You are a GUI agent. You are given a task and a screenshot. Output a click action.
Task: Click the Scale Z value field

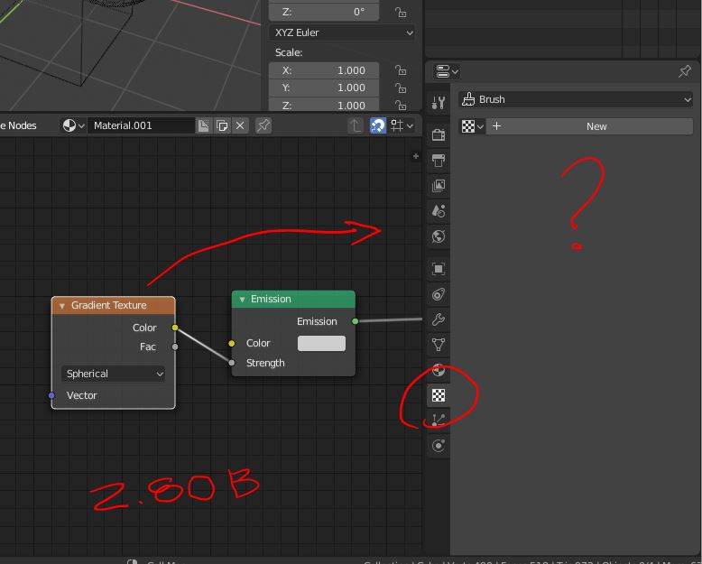324,106
